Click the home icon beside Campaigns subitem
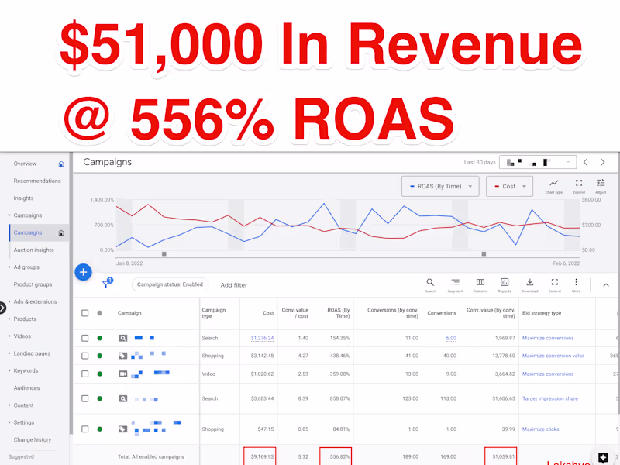 pyautogui.click(x=61, y=233)
